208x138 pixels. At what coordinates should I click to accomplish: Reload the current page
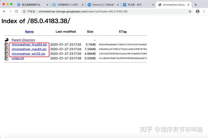pos(16,11)
